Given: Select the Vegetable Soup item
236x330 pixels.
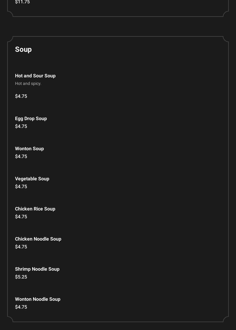Looking at the screenshot, I should [x=32, y=179].
